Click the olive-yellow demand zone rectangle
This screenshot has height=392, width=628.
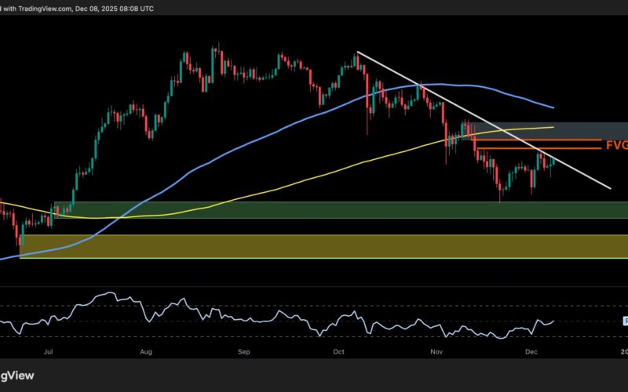[x=314, y=245]
